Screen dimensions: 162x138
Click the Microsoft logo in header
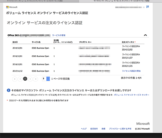(x=12, y=7)
